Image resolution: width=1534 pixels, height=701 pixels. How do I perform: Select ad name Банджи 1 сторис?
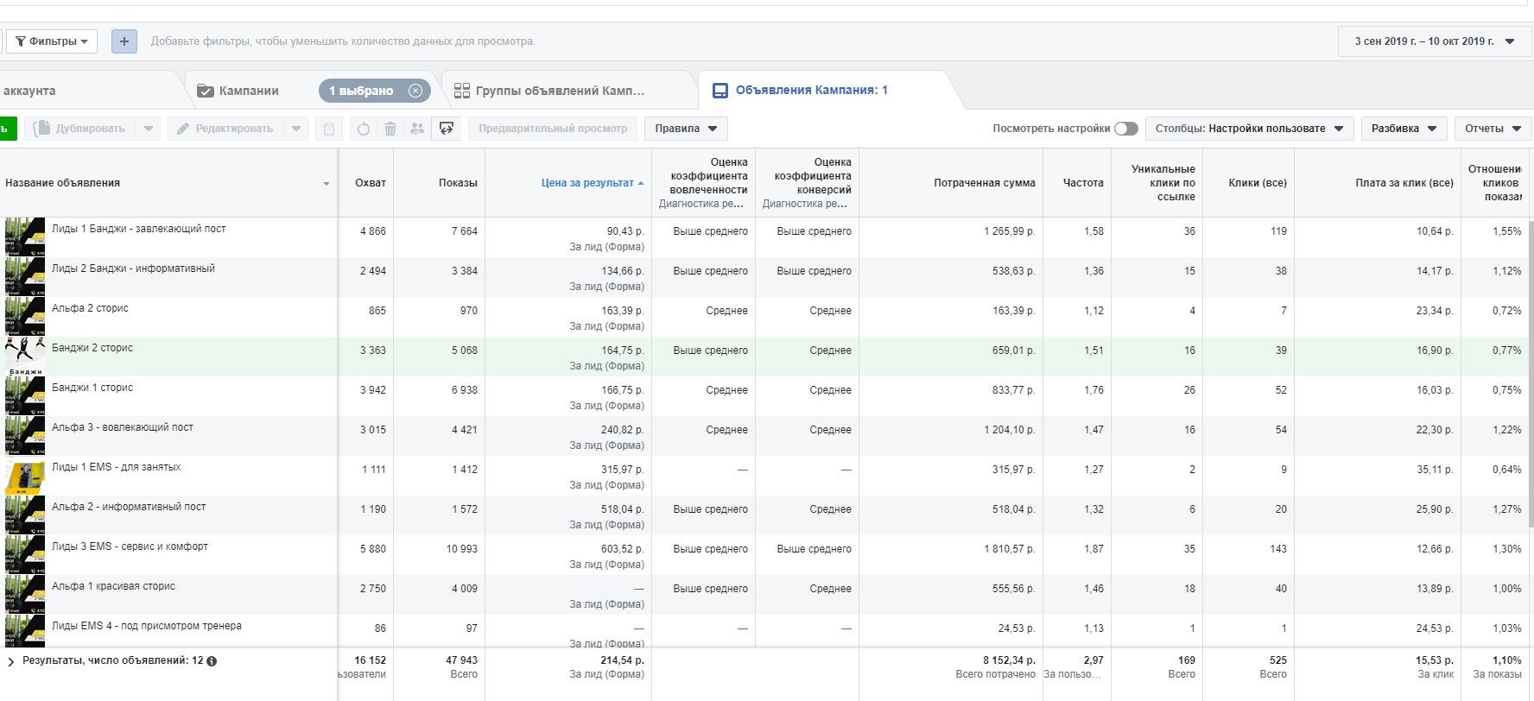pos(92,388)
